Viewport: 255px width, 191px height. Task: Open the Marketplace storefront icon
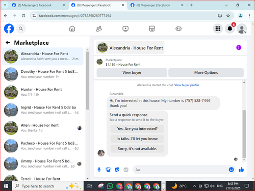(x=152, y=29)
